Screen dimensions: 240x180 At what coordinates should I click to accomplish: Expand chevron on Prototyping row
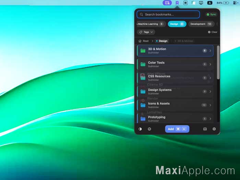(x=210, y=119)
